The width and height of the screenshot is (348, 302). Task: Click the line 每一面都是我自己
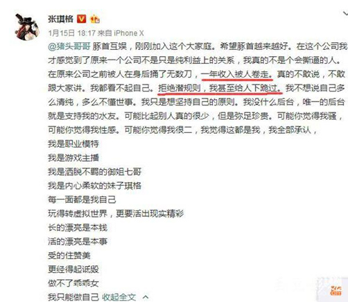(82, 199)
